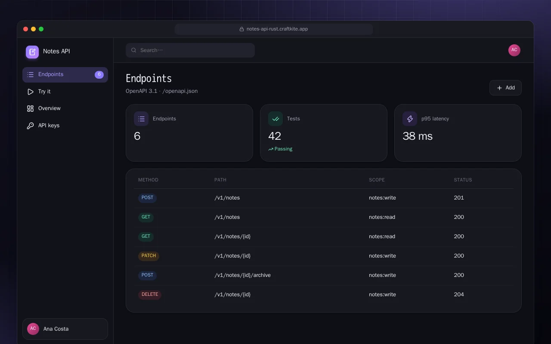Viewport: 551px width, 344px height.
Task: Click the 38 ms latency value
Action: 418,136
